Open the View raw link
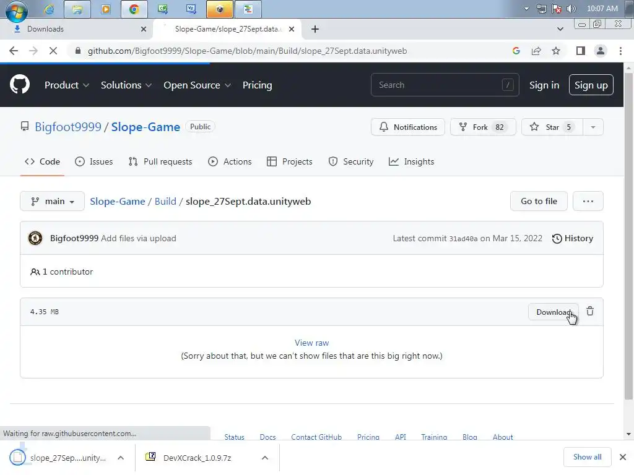This screenshot has width=634, height=475. click(x=312, y=343)
